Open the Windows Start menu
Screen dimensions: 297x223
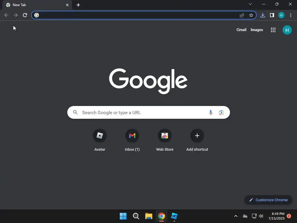[123, 216]
